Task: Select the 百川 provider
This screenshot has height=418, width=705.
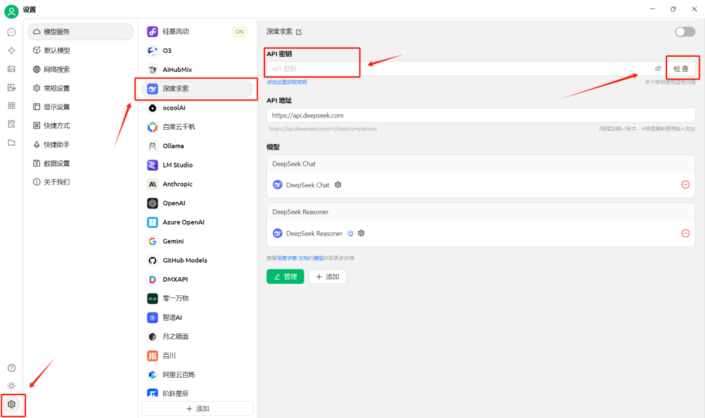Action: pyautogui.click(x=197, y=355)
